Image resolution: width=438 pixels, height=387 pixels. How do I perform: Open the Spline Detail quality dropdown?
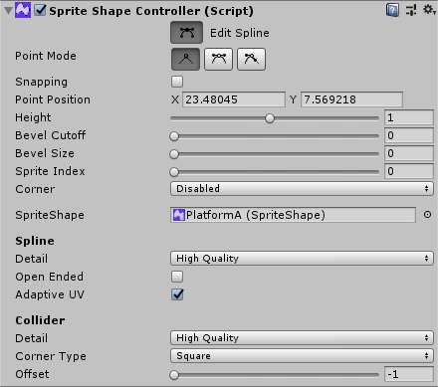tap(302, 259)
